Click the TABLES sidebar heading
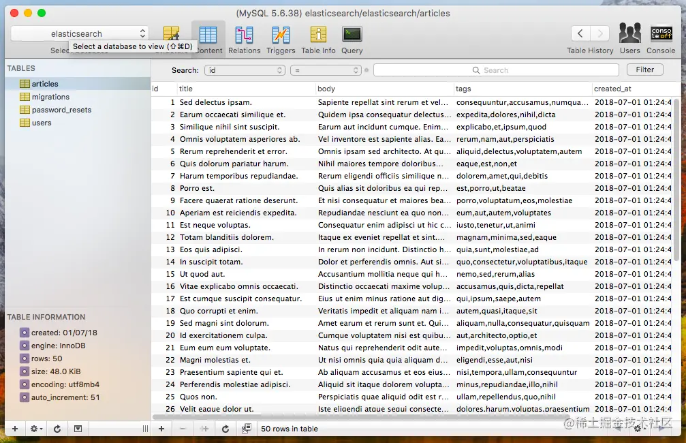The image size is (686, 443). 21,68
